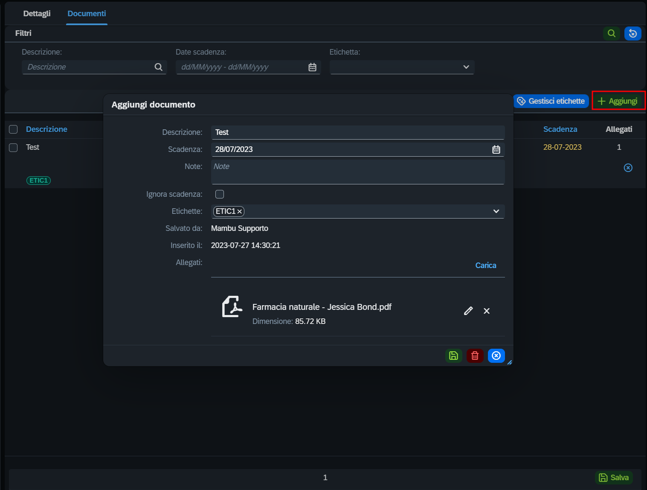
Task: Click the Gestisci etichette button
Action: click(x=551, y=101)
